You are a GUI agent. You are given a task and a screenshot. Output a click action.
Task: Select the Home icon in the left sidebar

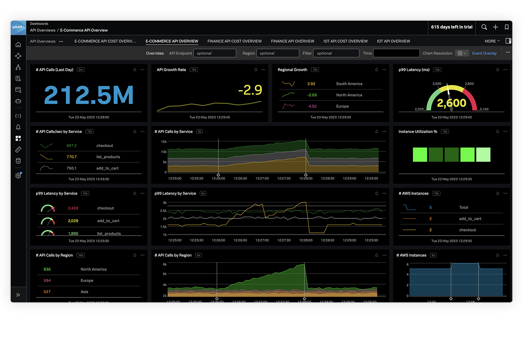[x=18, y=44]
